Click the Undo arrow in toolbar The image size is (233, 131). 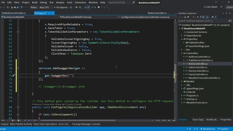pos(21,7)
